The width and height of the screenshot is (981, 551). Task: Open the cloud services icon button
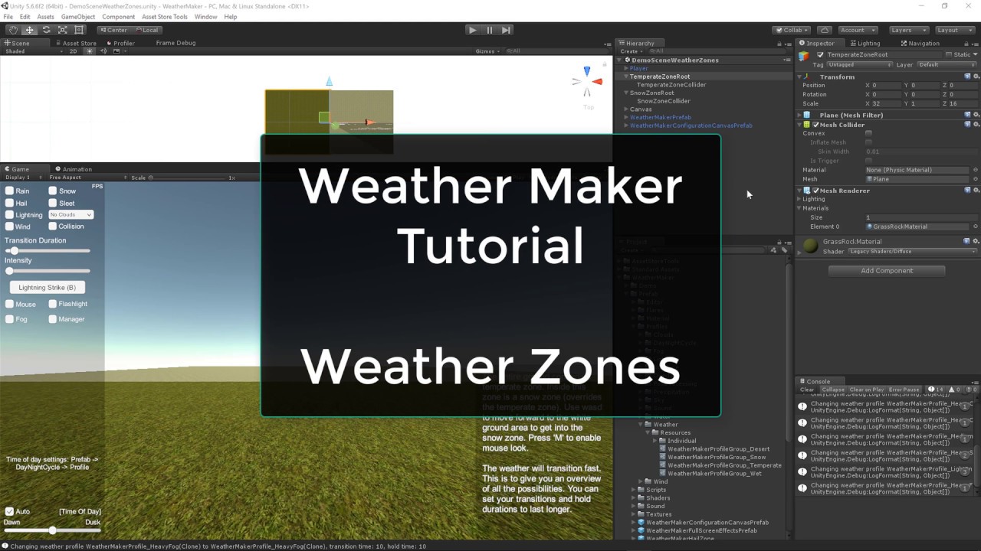pos(825,30)
